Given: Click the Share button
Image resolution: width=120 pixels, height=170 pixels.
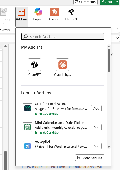Looking at the screenshot, I should (108, 2).
